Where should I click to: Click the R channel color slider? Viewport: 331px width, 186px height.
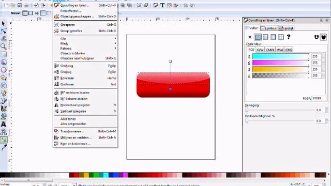click(x=281, y=56)
